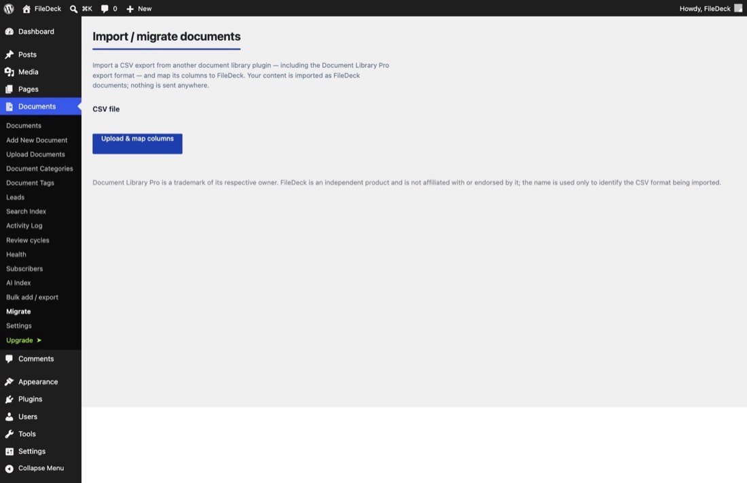This screenshot has height=483, width=747.
Task: Open Settings under Documents submenu
Action: click(x=18, y=325)
